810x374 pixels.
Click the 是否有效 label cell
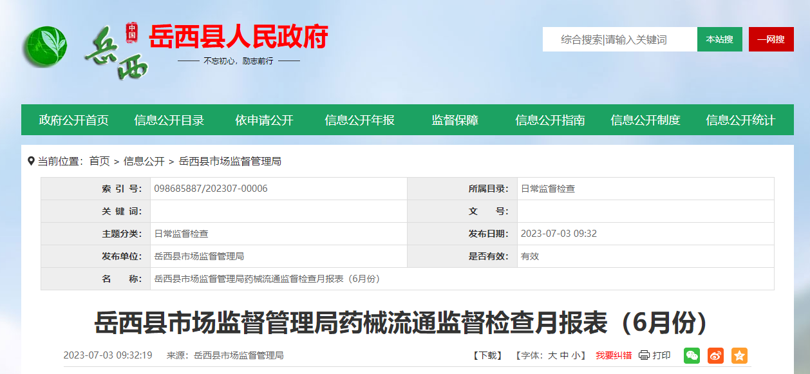(x=462, y=256)
